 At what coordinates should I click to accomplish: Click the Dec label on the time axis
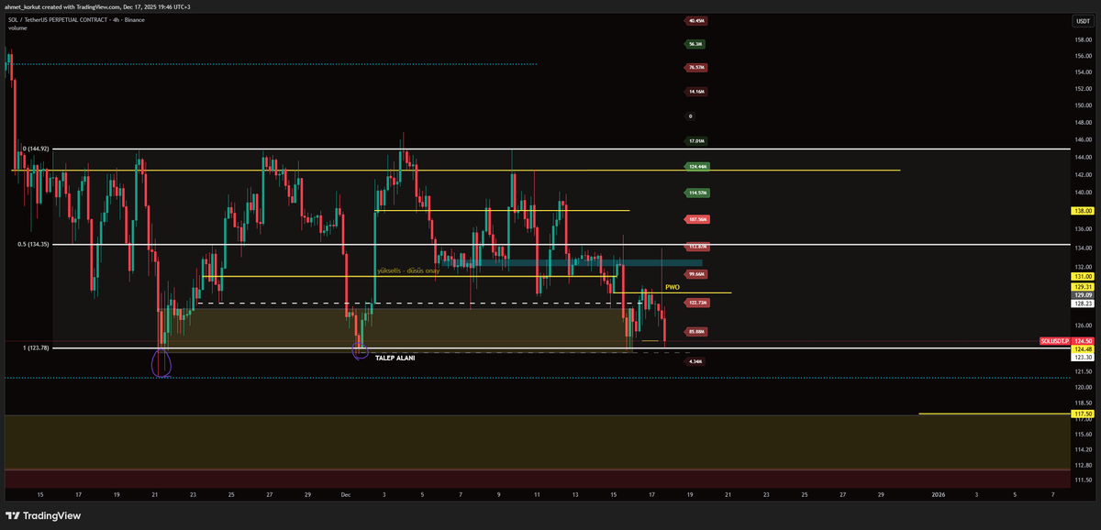click(x=346, y=494)
